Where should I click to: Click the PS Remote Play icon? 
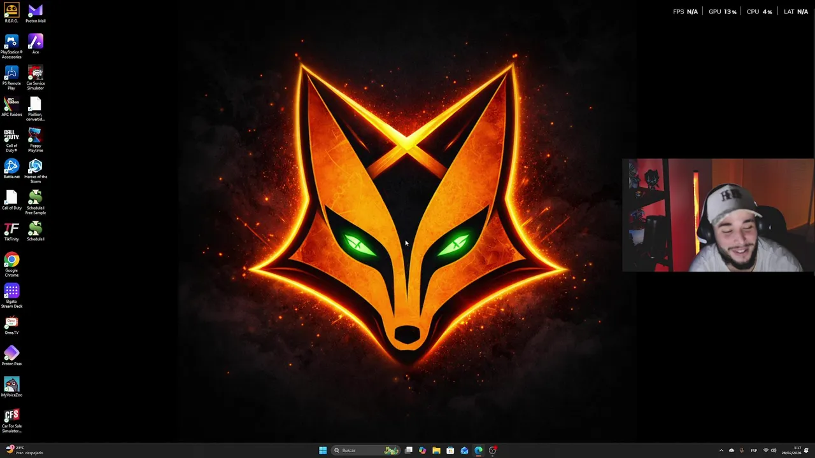tap(11, 78)
